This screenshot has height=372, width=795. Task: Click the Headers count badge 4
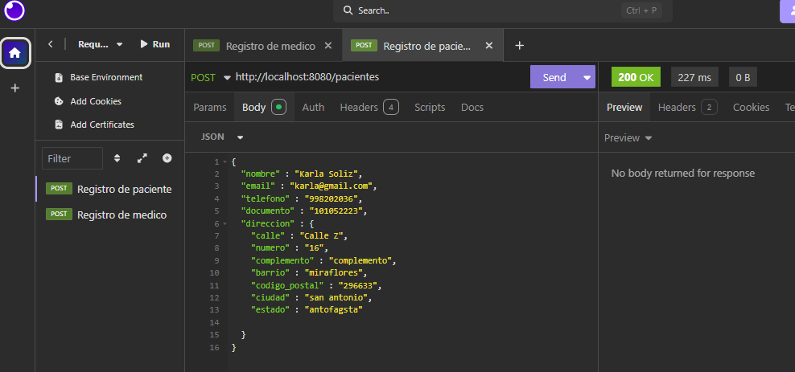[391, 108]
